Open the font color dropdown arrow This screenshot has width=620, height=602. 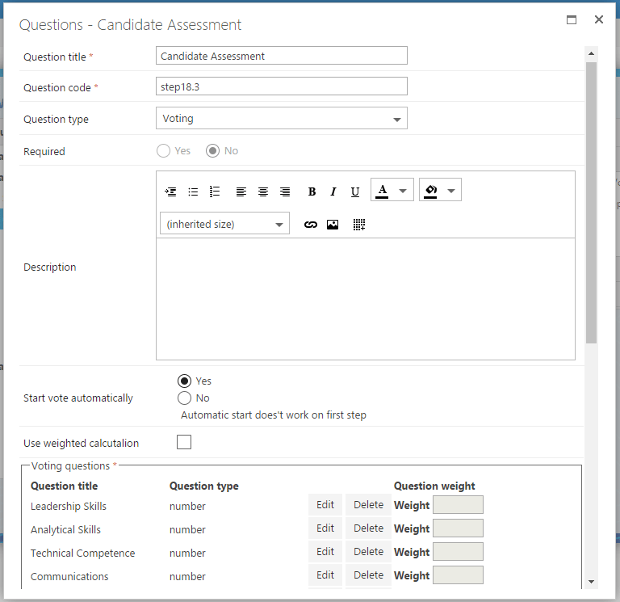point(403,191)
